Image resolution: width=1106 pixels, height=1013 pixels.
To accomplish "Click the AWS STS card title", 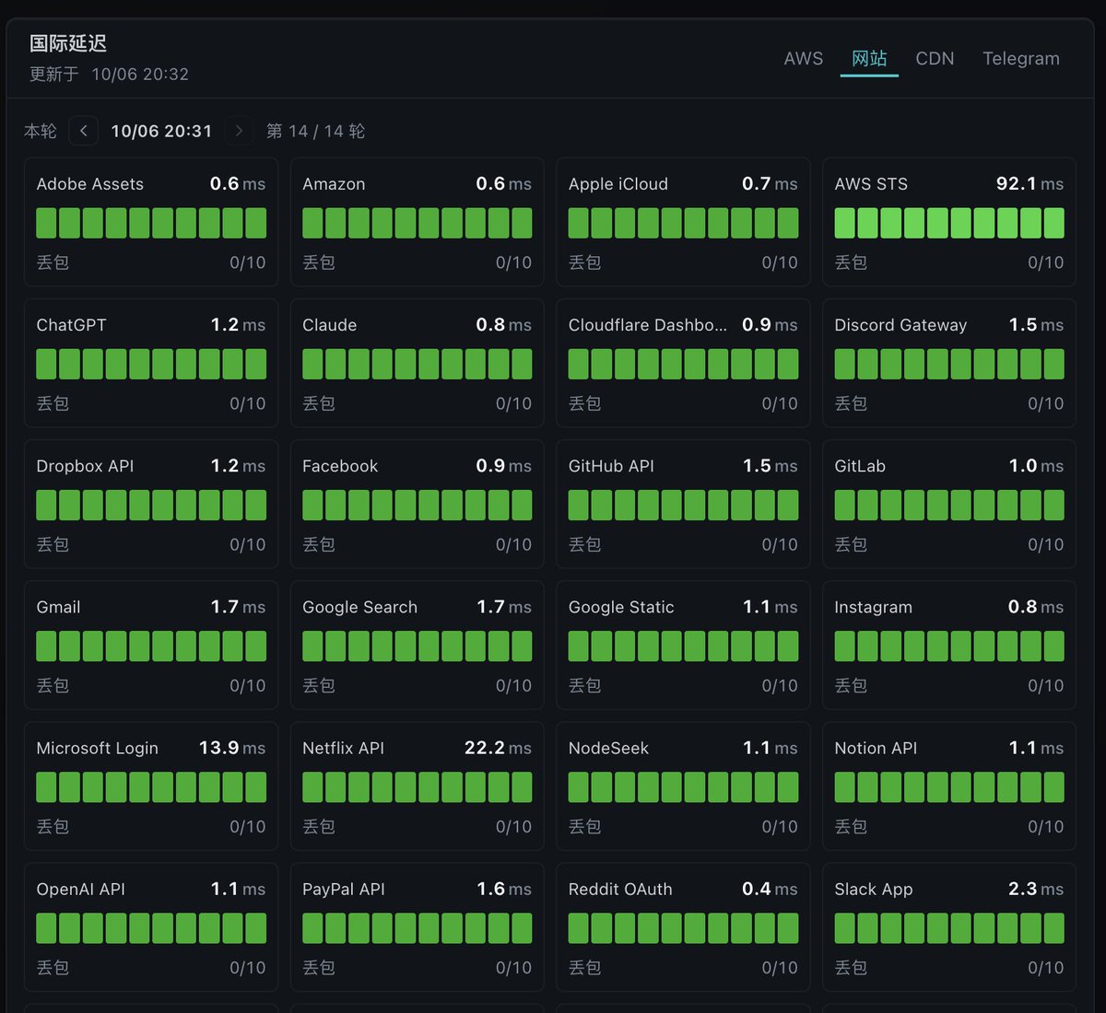I will pos(871,184).
